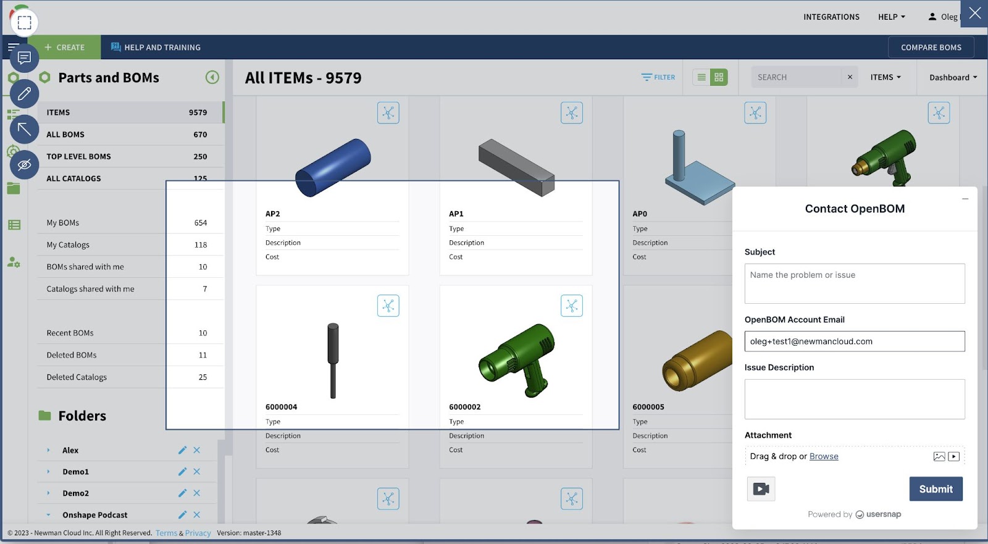Viewport: 988px width, 544px height.
Task: Minimize the Contact OpenBOM panel
Action: point(965,199)
